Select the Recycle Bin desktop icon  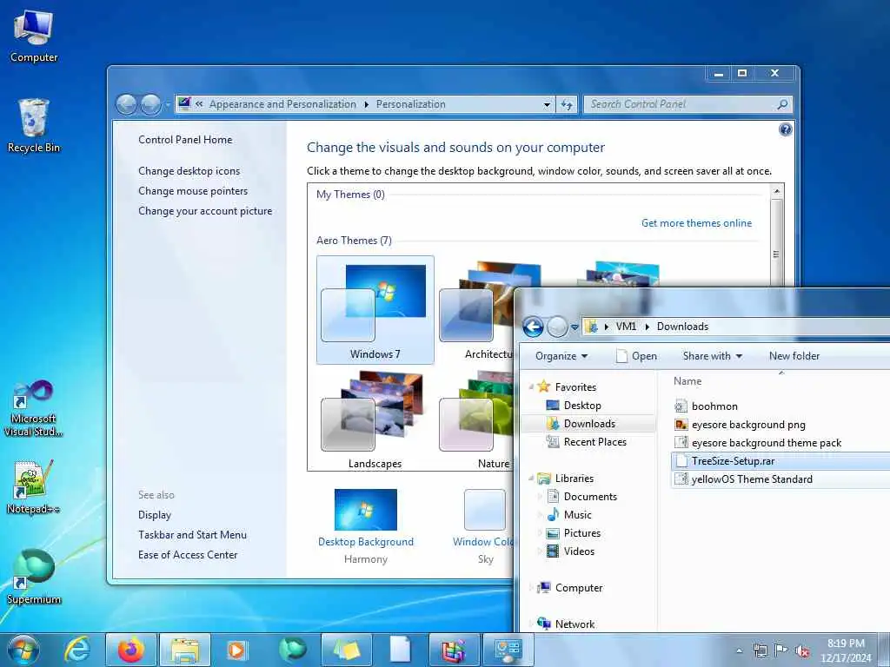34,126
